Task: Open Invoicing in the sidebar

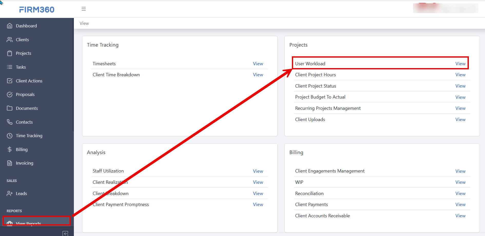Action: click(x=24, y=163)
